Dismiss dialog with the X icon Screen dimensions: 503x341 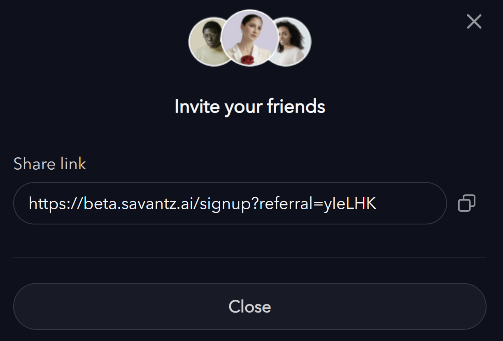click(474, 21)
